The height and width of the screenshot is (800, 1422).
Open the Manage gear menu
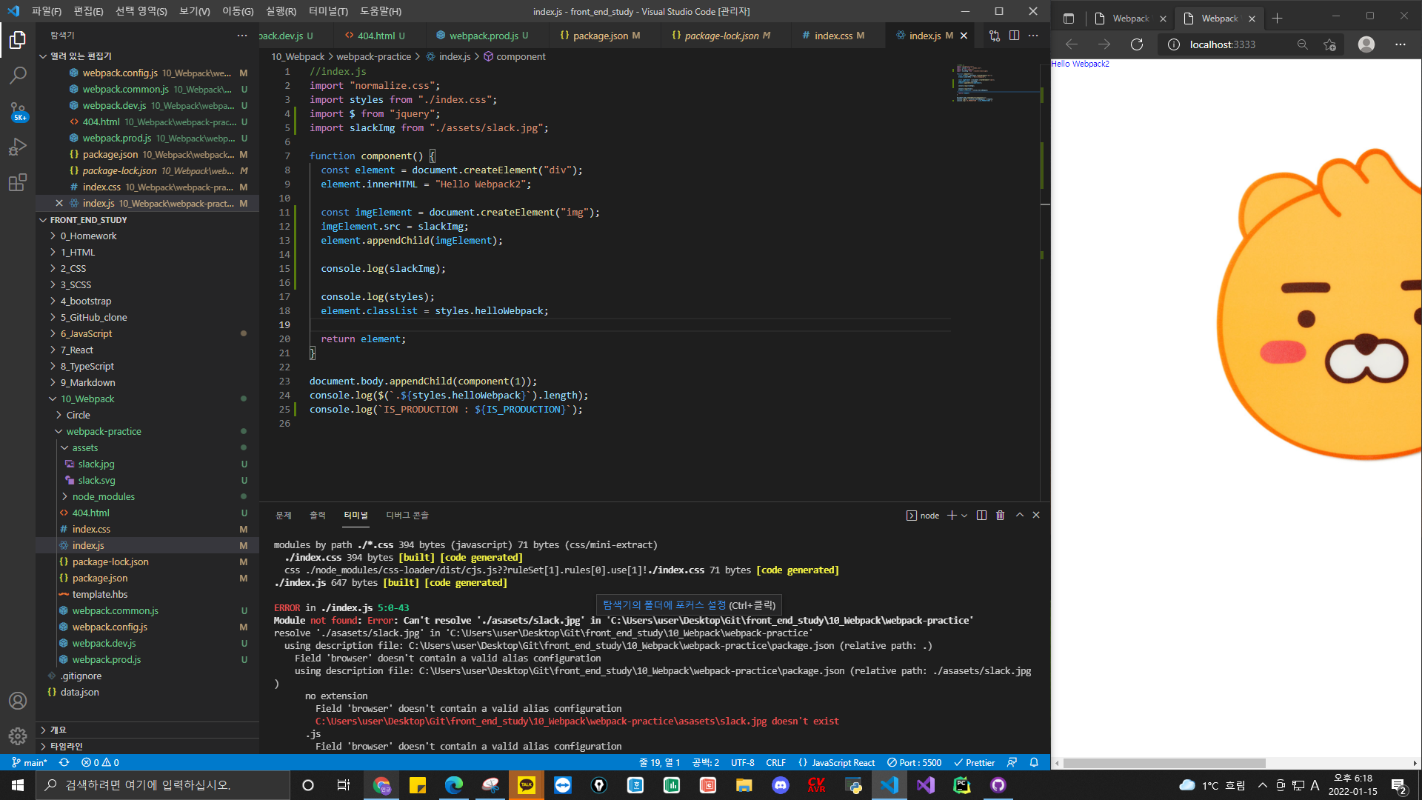click(18, 736)
